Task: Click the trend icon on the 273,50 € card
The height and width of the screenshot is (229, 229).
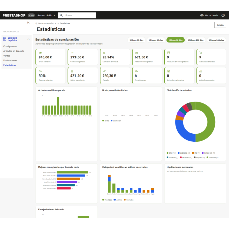Action: tap(72, 53)
